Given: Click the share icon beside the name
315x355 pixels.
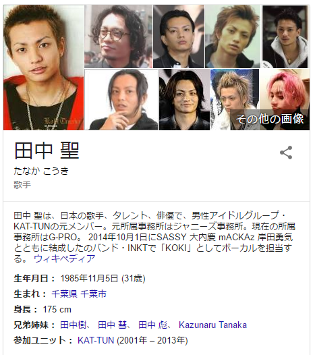Looking at the screenshot, I should tap(286, 153).
